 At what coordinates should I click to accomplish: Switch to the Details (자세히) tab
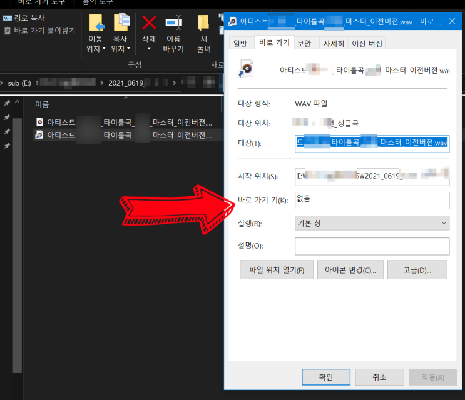[x=334, y=44]
